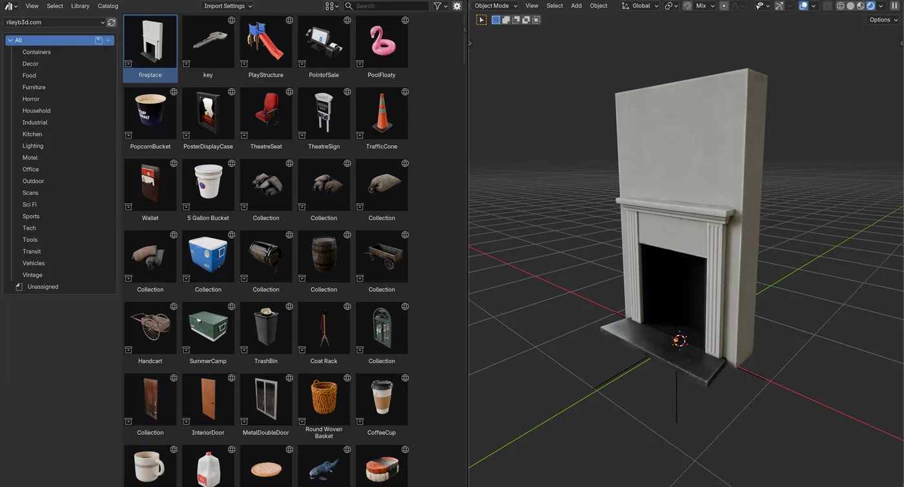Image resolution: width=904 pixels, height=487 pixels.
Task: Open the Global transform orientation dropdown
Action: pos(641,6)
